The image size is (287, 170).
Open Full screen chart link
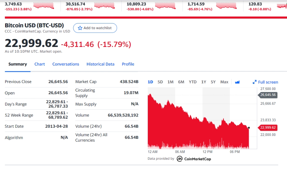click(x=265, y=82)
